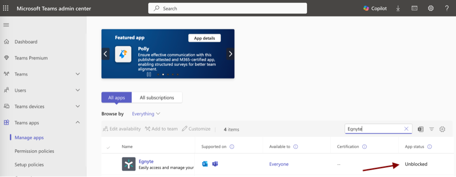Open Manage apps in sidebar
This screenshot has width=456, height=177.
pyautogui.click(x=29, y=137)
